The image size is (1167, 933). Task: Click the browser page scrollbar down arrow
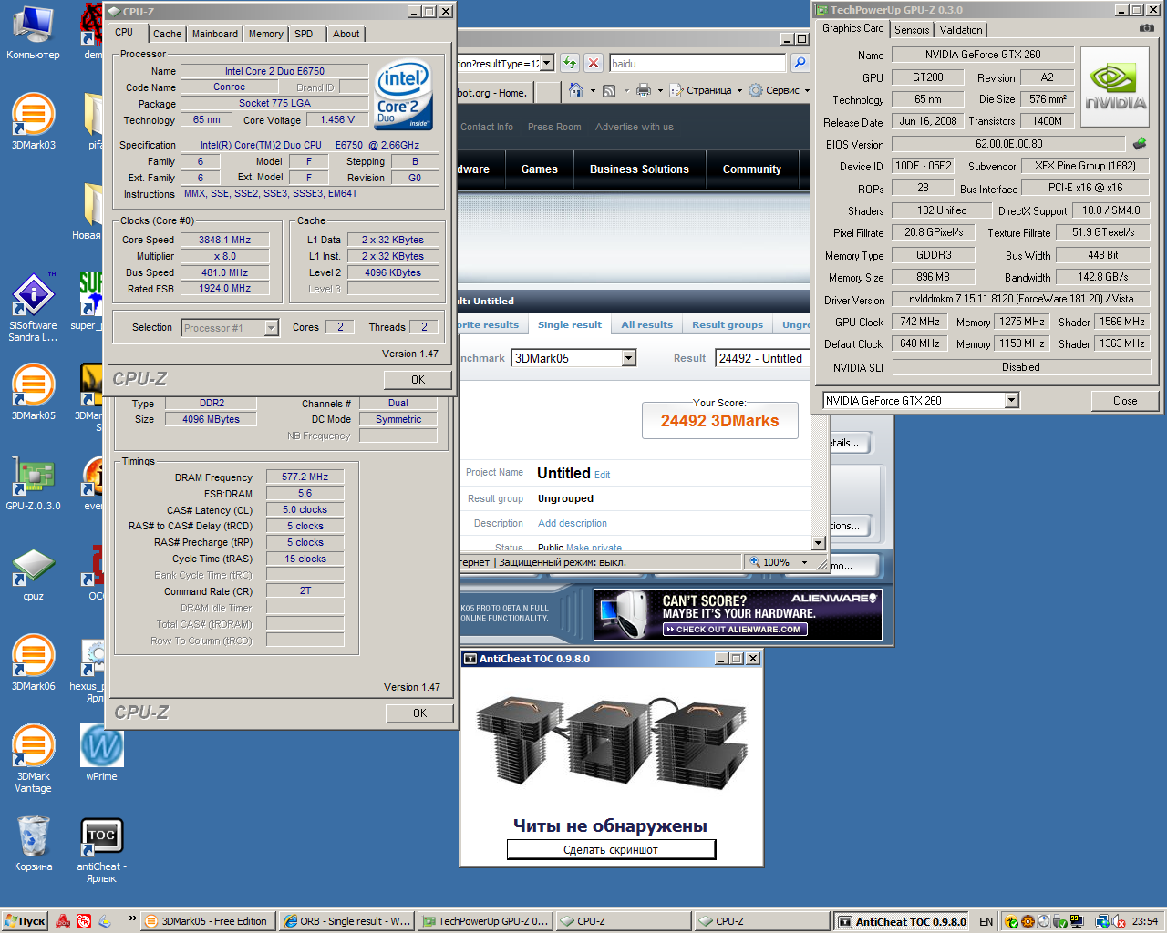point(818,543)
